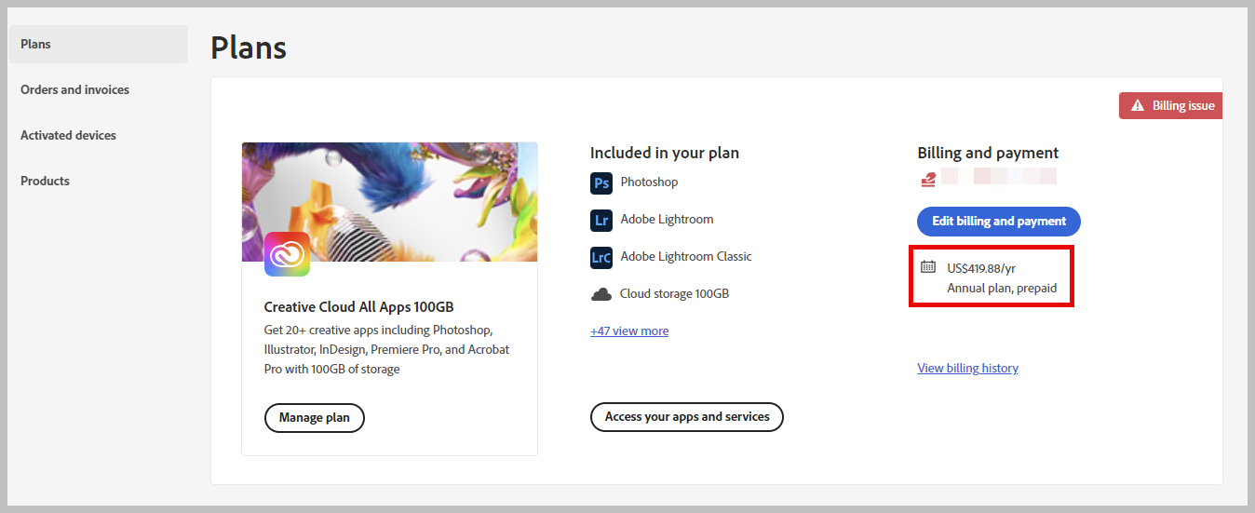The height and width of the screenshot is (513, 1255).
Task: Click the Billing and payment heading
Action: click(988, 153)
